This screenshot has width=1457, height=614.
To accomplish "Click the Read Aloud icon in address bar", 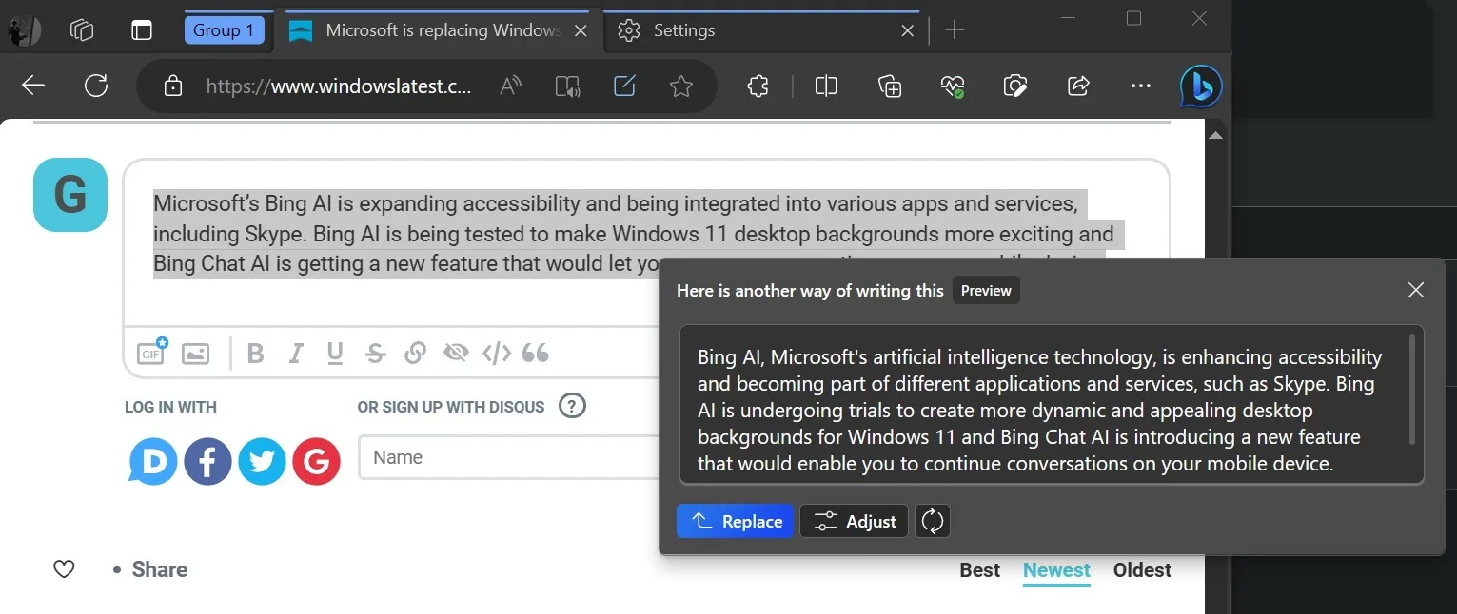I will (x=511, y=86).
